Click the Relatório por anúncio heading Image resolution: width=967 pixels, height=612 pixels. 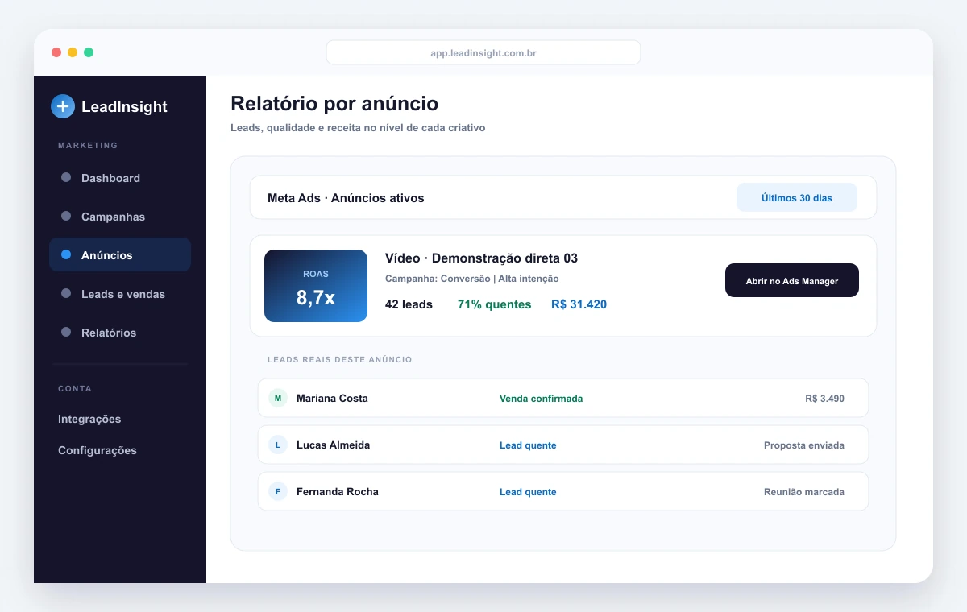click(334, 104)
